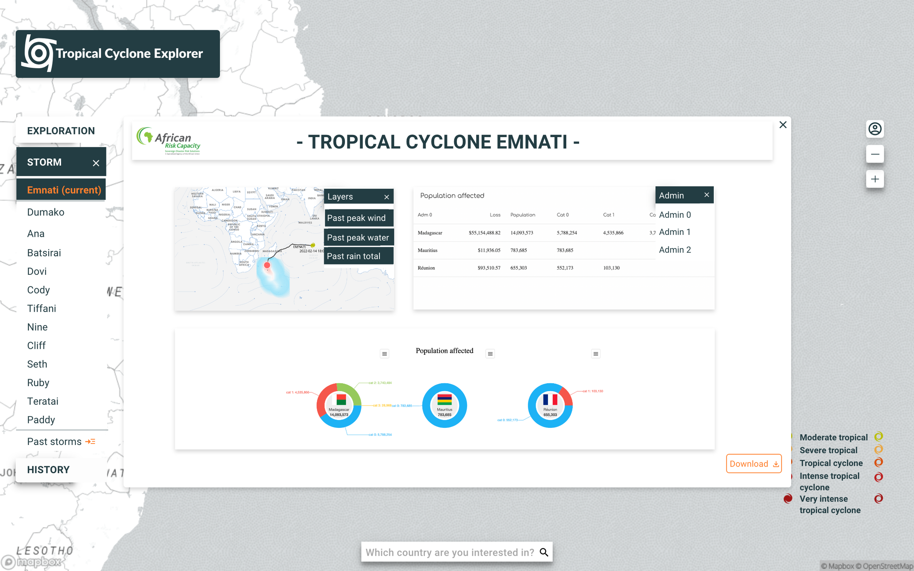Viewport: 914px width, 571px height.
Task: Close the STORM list panel
Action: coord(96,163)
